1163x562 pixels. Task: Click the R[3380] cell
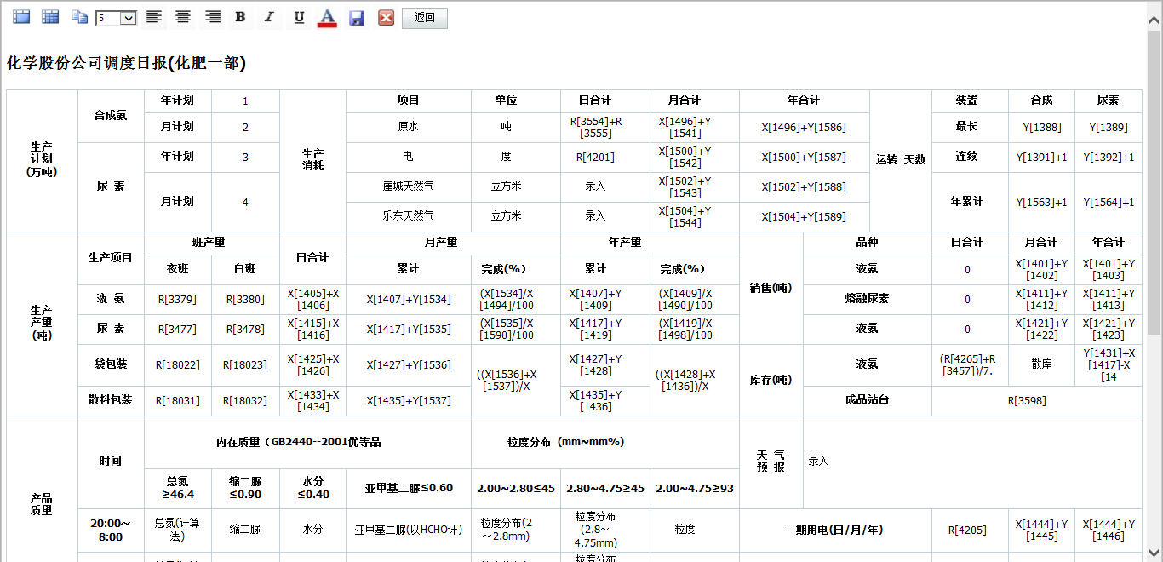(x=245, y=300)
